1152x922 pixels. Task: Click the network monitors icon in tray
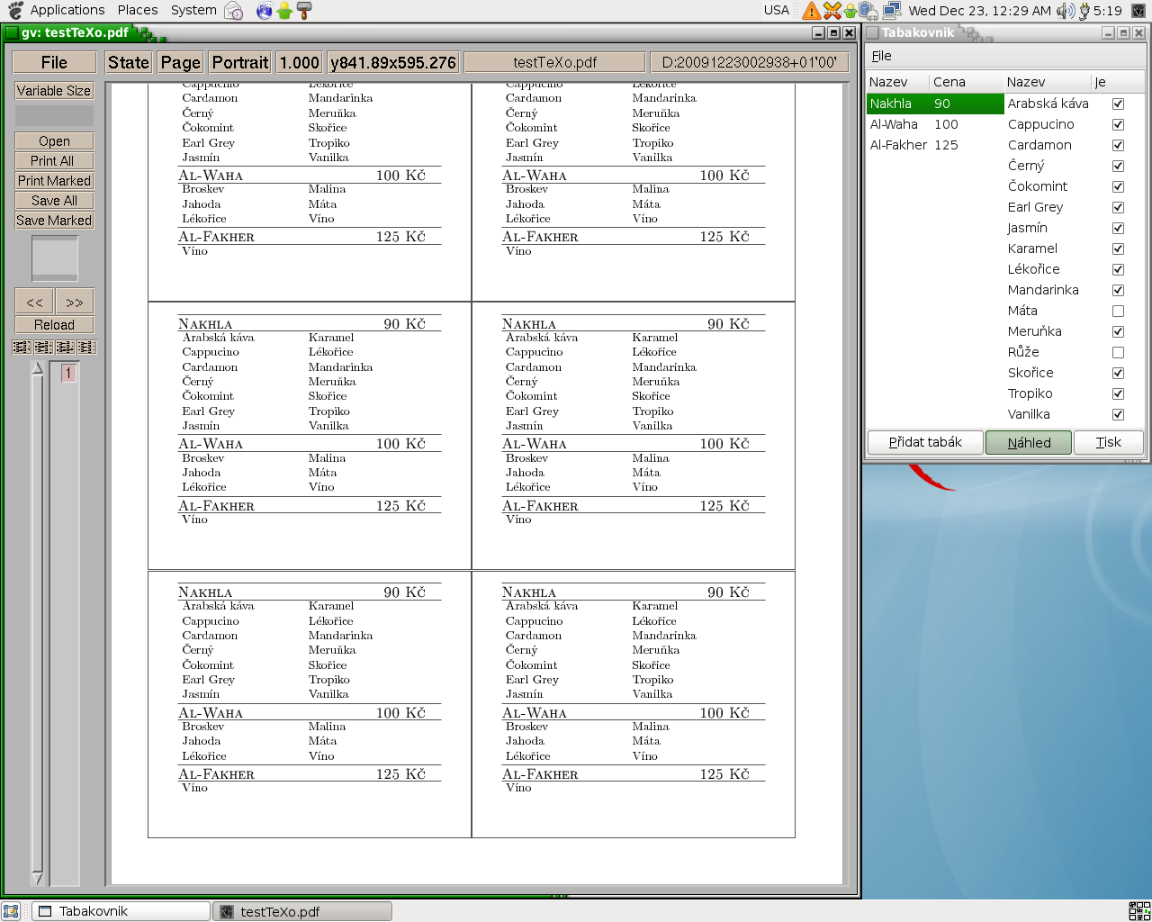[x=892, y=11]
